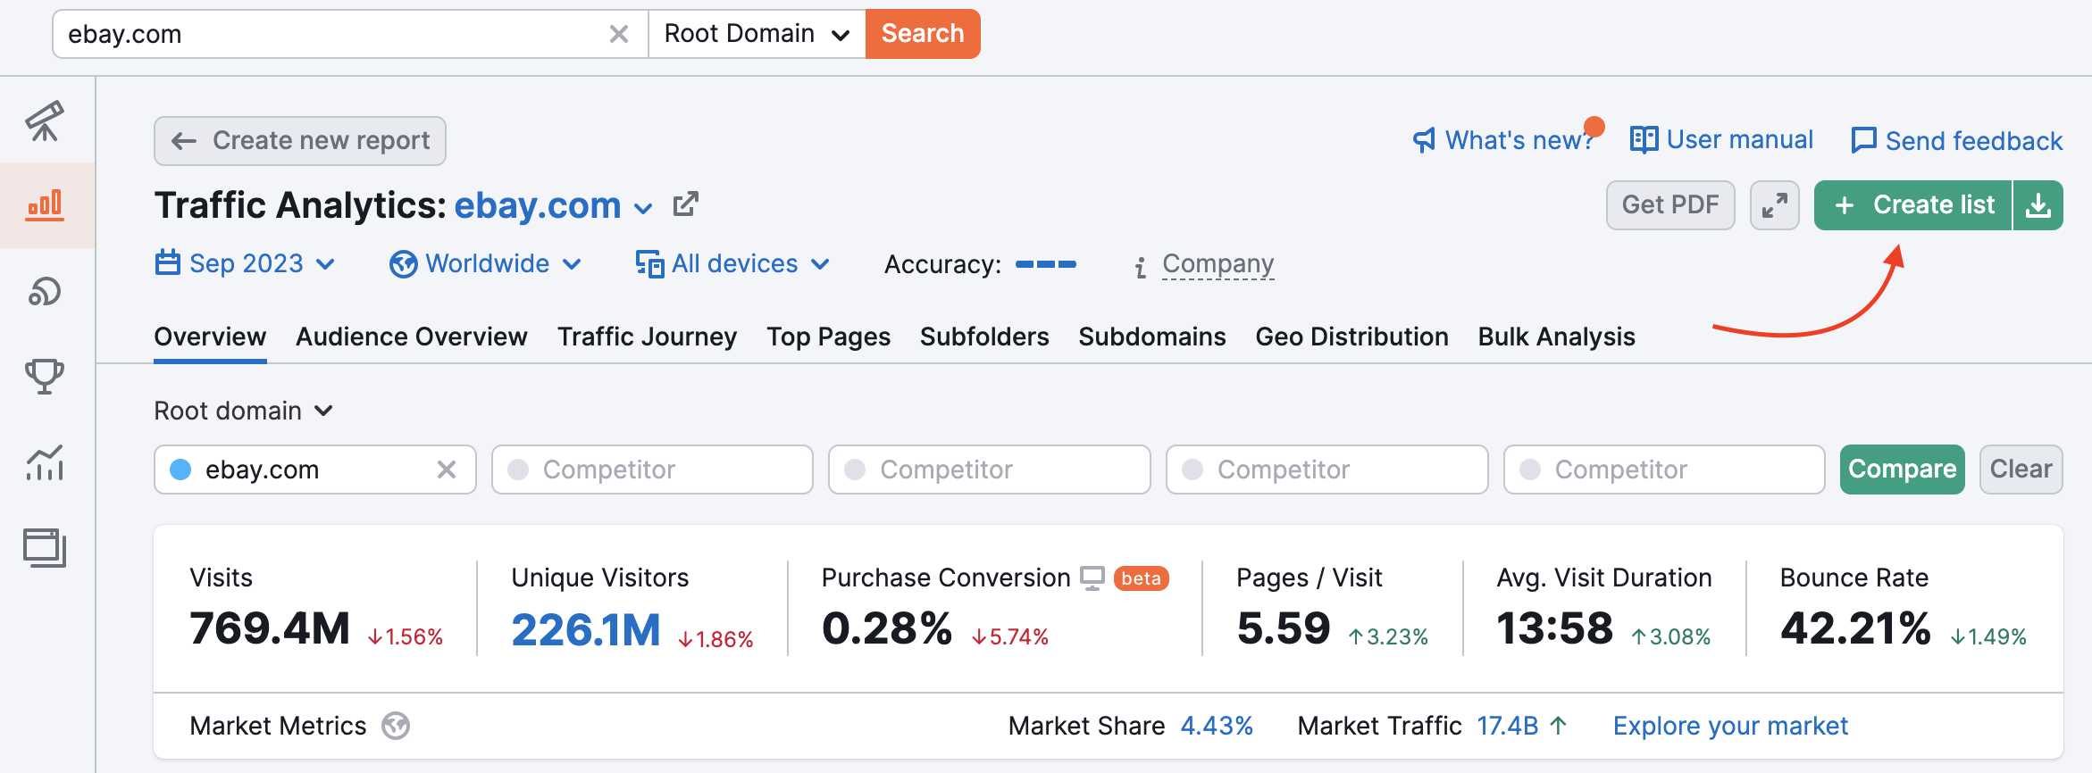The image size is (2092, 773).
Task: Click the megaphone What's new icon
Action: pyautogui.click(x=1424, y=140)
